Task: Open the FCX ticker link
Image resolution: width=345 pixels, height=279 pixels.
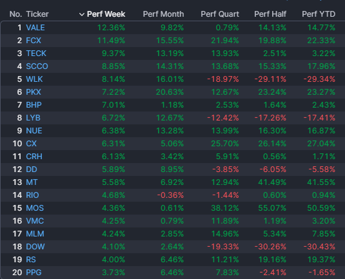Action: tap(34, 41)
